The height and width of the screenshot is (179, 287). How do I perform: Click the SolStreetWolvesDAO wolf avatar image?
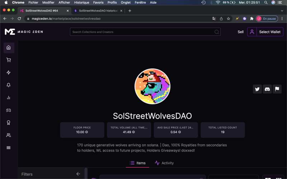(x=152, y=86)
